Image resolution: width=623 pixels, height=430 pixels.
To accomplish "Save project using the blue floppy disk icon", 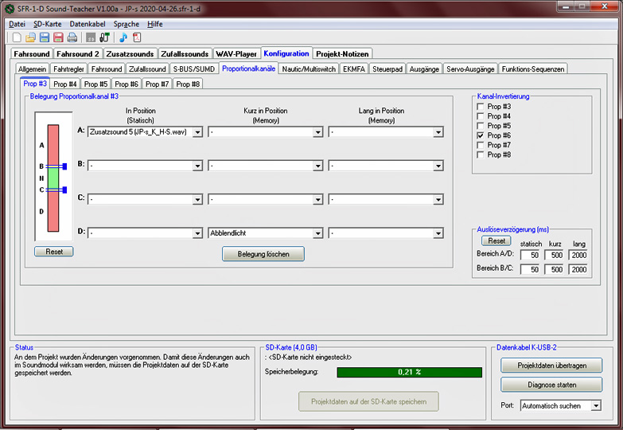I will click(45, 37).
